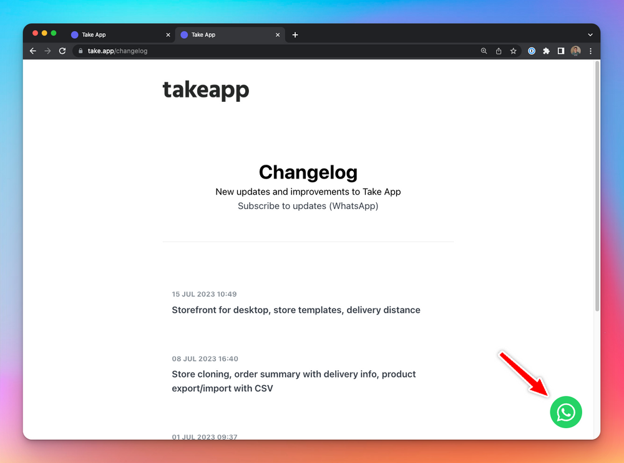
Task: Open a new tab with the plus button
Action: [x=295, y=35]
